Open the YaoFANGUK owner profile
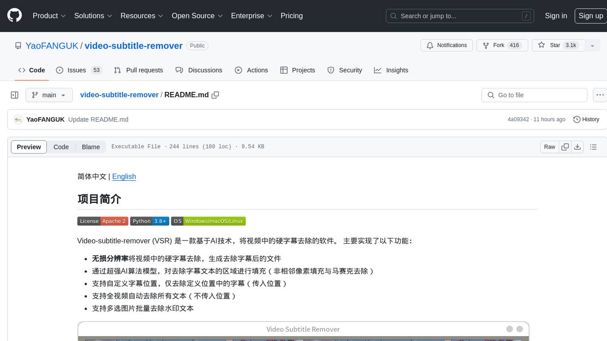The width and height of the screenshot is (607, 341). [52, 46]
